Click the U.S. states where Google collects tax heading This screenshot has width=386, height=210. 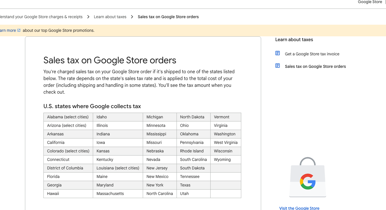pos(92,106)
